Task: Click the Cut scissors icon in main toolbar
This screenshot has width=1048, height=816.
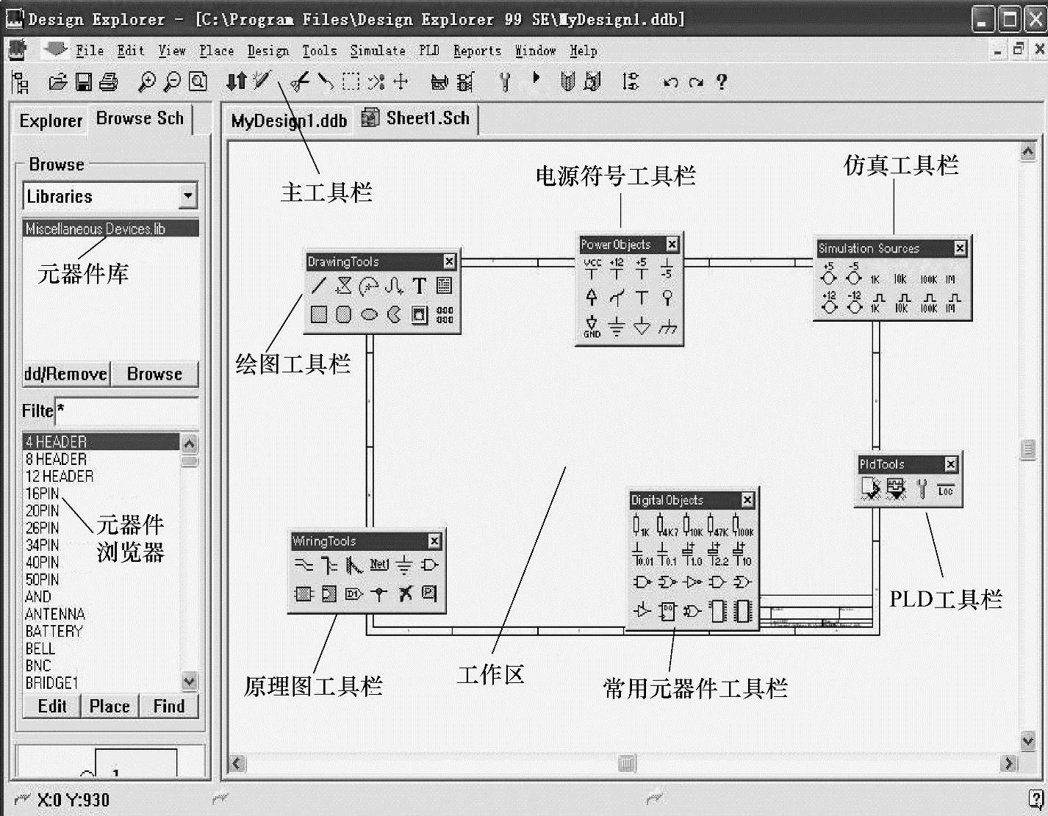Action: pos(299,82)
